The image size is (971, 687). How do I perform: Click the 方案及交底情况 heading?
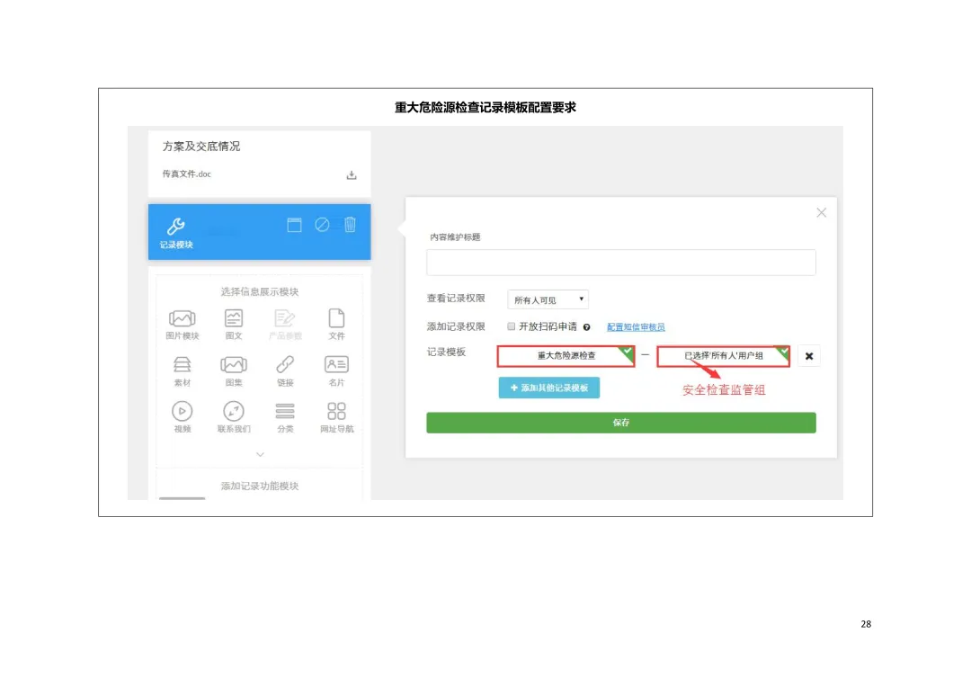point(201,147)
